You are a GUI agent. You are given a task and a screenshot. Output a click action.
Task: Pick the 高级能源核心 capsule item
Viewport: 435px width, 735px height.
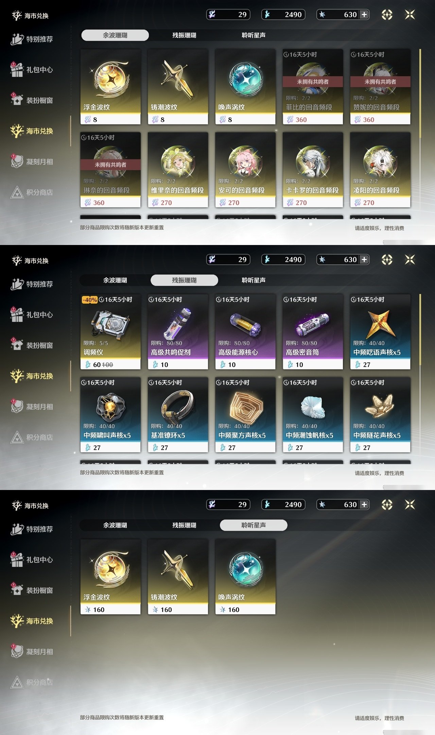coord(245,332)
